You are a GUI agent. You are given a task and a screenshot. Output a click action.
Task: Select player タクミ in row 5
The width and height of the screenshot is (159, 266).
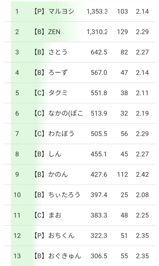(58, 93)
